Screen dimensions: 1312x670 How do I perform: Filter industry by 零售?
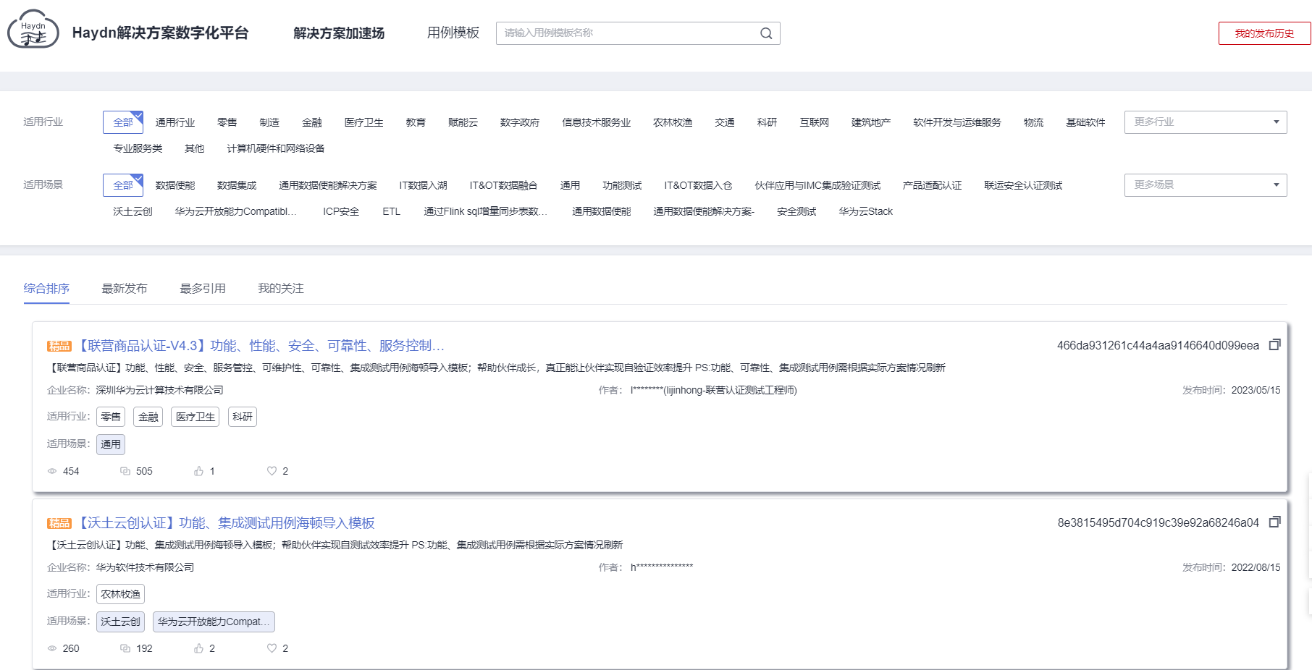227,122
